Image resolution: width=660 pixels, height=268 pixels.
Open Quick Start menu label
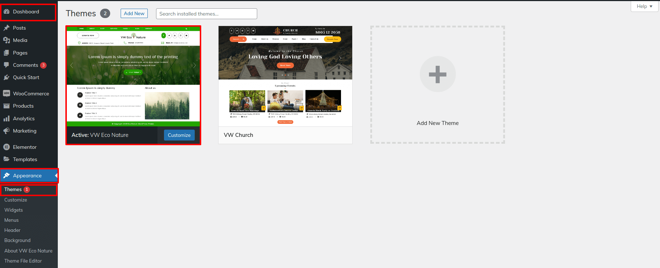point(26,77)
